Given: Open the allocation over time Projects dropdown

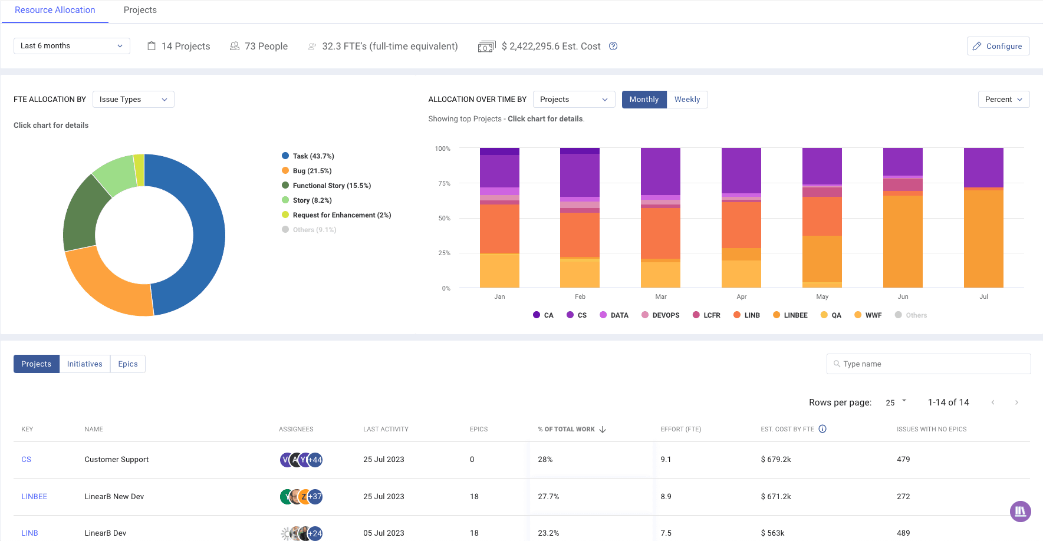Looking at the screenshot, I should tap(574, 100).
